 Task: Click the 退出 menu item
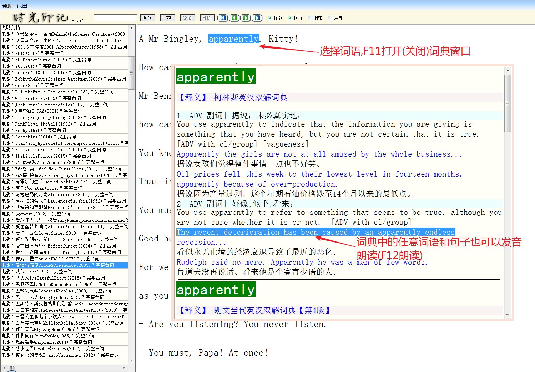click(22, 6)
